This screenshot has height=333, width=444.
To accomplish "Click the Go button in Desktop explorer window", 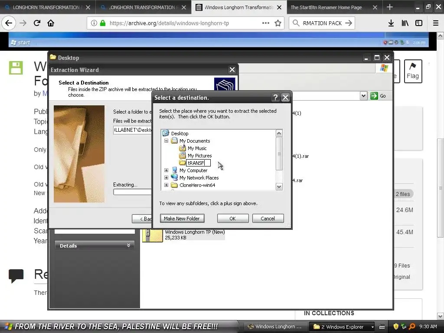I will (378, 96).
